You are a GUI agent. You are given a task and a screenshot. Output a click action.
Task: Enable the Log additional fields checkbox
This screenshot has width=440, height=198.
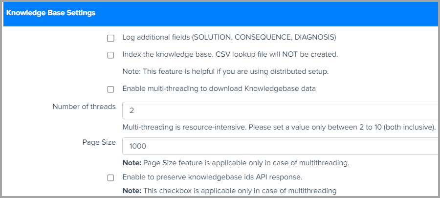[111, 38]
